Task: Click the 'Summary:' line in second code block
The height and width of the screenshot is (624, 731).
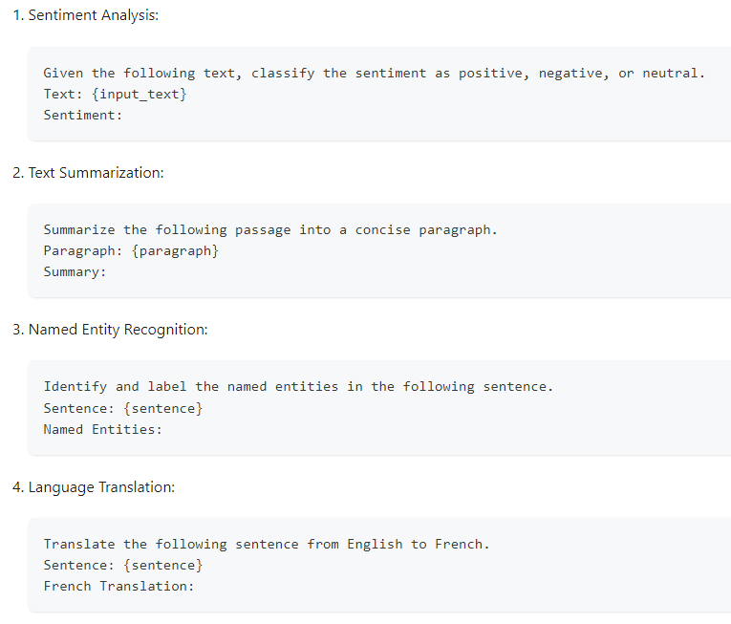Action: click(75, 272)
